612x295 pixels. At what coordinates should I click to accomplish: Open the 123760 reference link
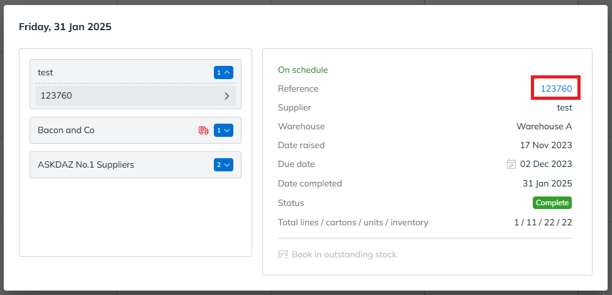556,88
